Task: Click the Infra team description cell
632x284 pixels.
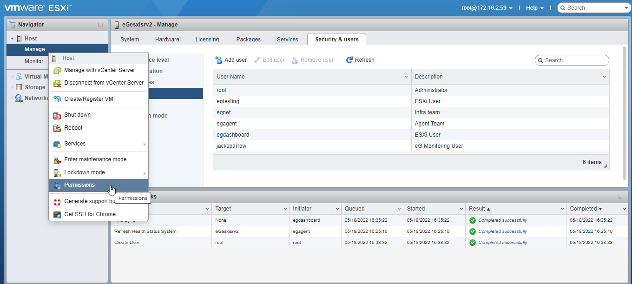Action: (510, 112)
